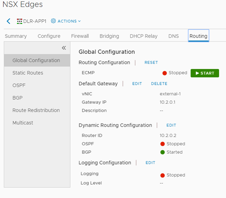This screenshot has width=226, height=198.
Task: Reset the Routing Configuration
Action: 151,62
